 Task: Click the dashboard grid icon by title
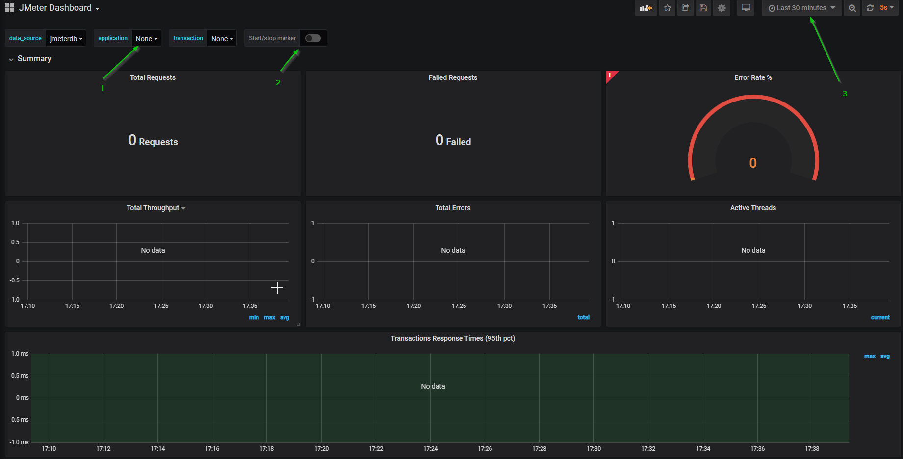tap(9, 8)
